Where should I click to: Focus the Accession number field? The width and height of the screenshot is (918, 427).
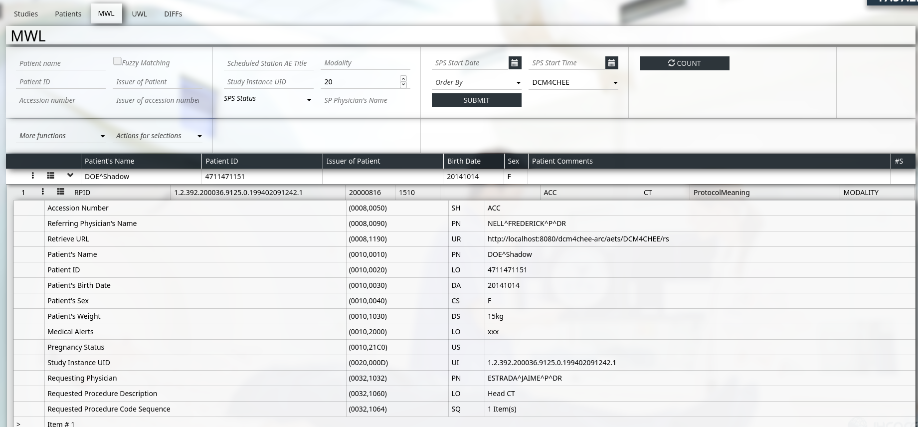61,100
